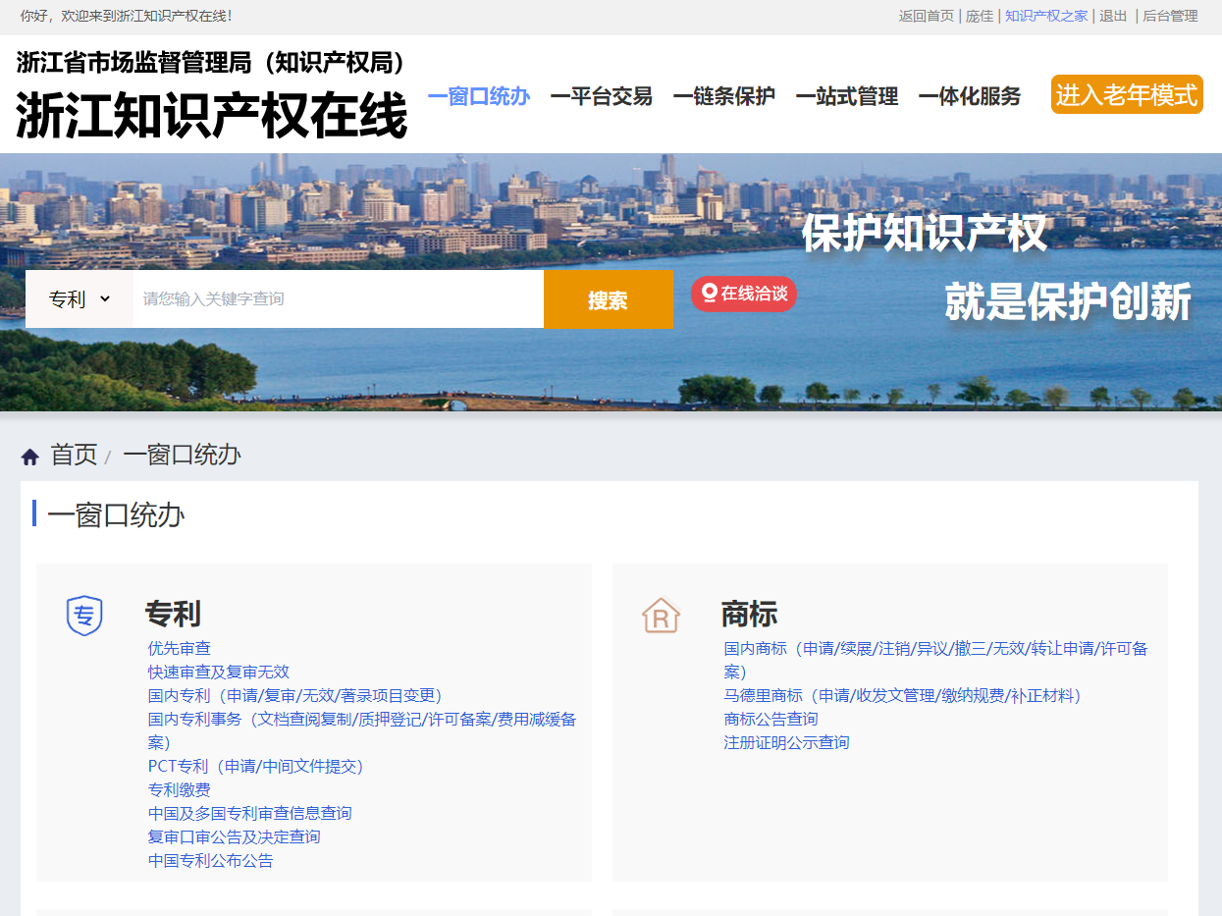Open the 优先审查 patent link
Screen dimensions: 1222x916
pyautogui.click(x=180, y=648)
